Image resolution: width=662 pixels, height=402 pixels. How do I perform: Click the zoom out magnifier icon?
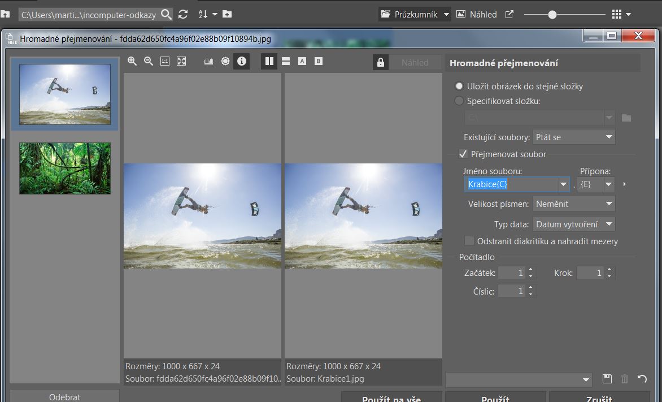(149, 61)
